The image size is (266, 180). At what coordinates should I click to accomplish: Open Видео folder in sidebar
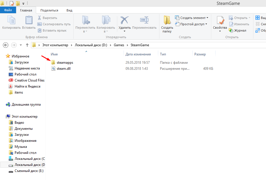(19, 122)
